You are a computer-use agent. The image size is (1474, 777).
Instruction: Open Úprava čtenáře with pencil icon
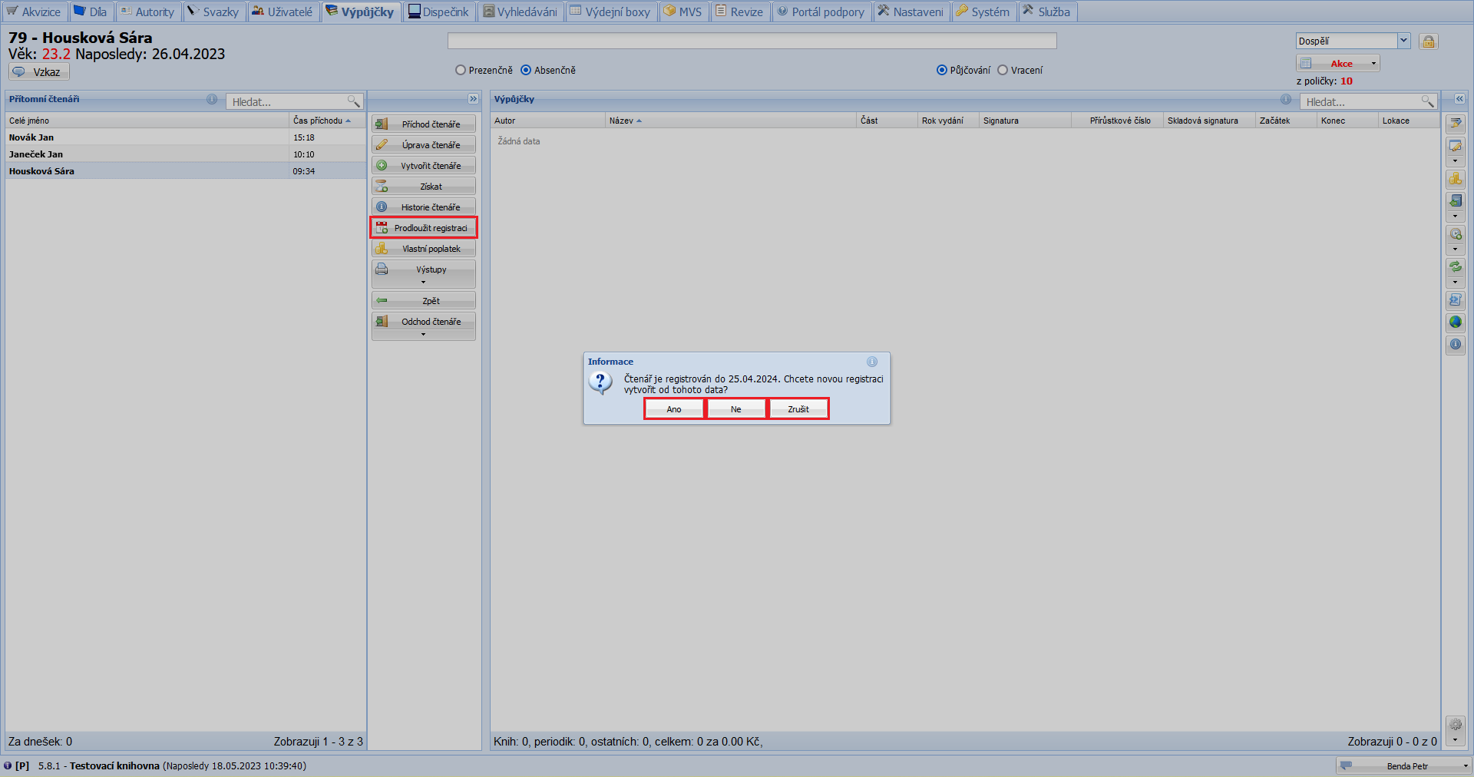pyautogui.click(x=424, y=144)
